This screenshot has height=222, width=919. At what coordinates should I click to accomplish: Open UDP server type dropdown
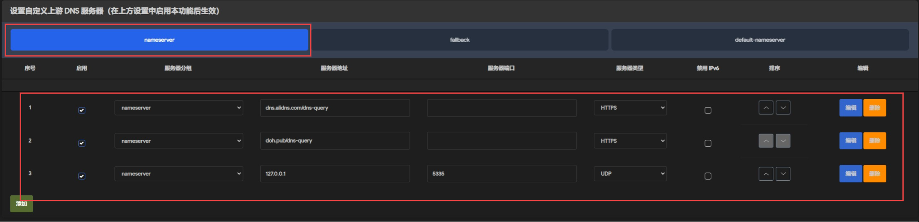click(x=630, y=173)
